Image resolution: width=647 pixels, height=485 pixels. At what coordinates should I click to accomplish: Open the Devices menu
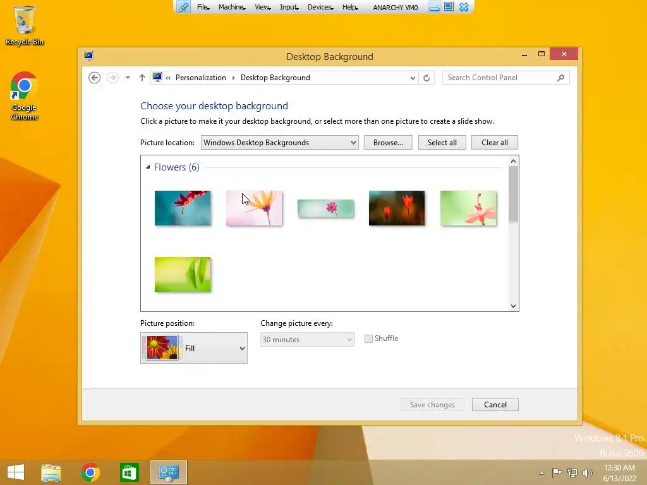[x=320, y=7]
